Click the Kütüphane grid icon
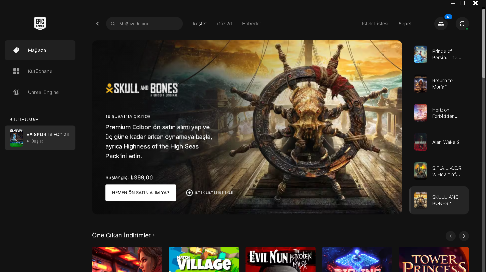 (16, 71)
